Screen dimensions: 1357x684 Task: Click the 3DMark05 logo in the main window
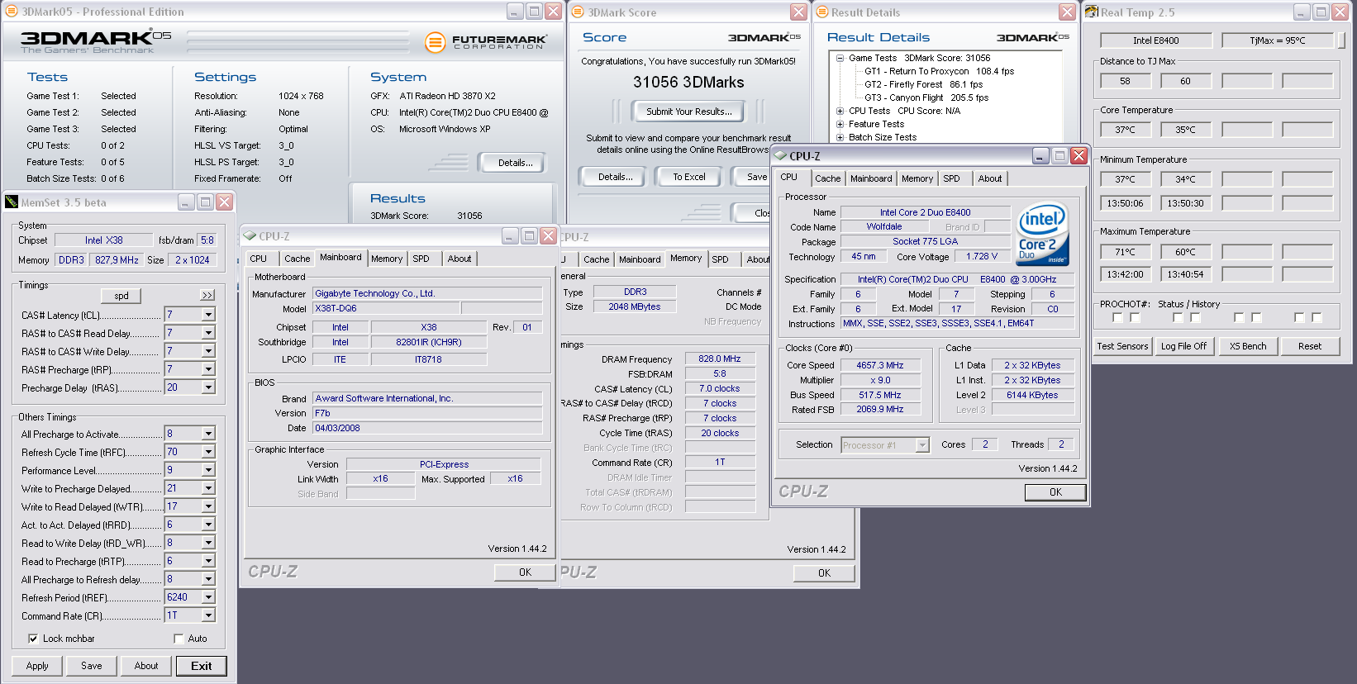point(96,40)
